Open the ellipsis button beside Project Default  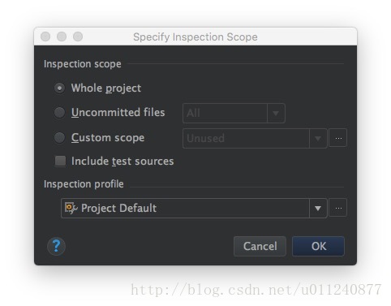[338, 208]
